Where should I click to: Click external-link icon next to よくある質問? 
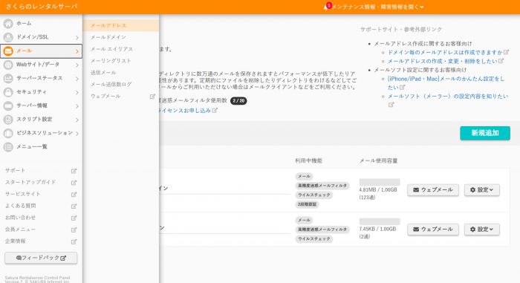click(x=74, y=206)
